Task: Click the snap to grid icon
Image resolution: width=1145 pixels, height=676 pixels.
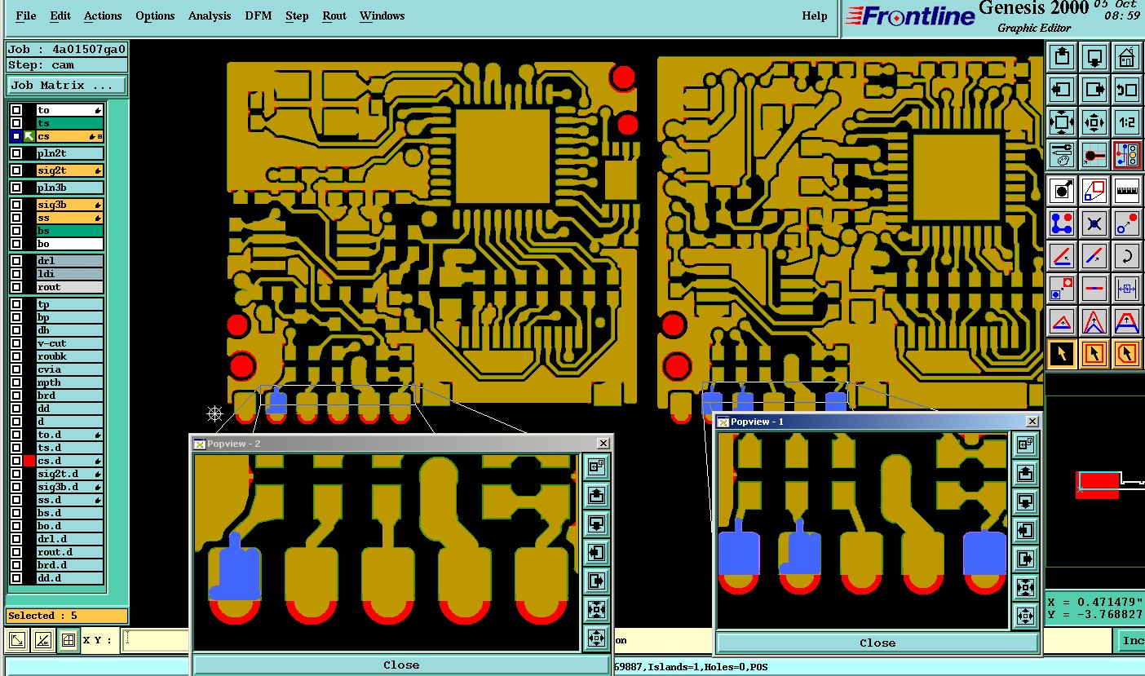Action: (1094, 155)
